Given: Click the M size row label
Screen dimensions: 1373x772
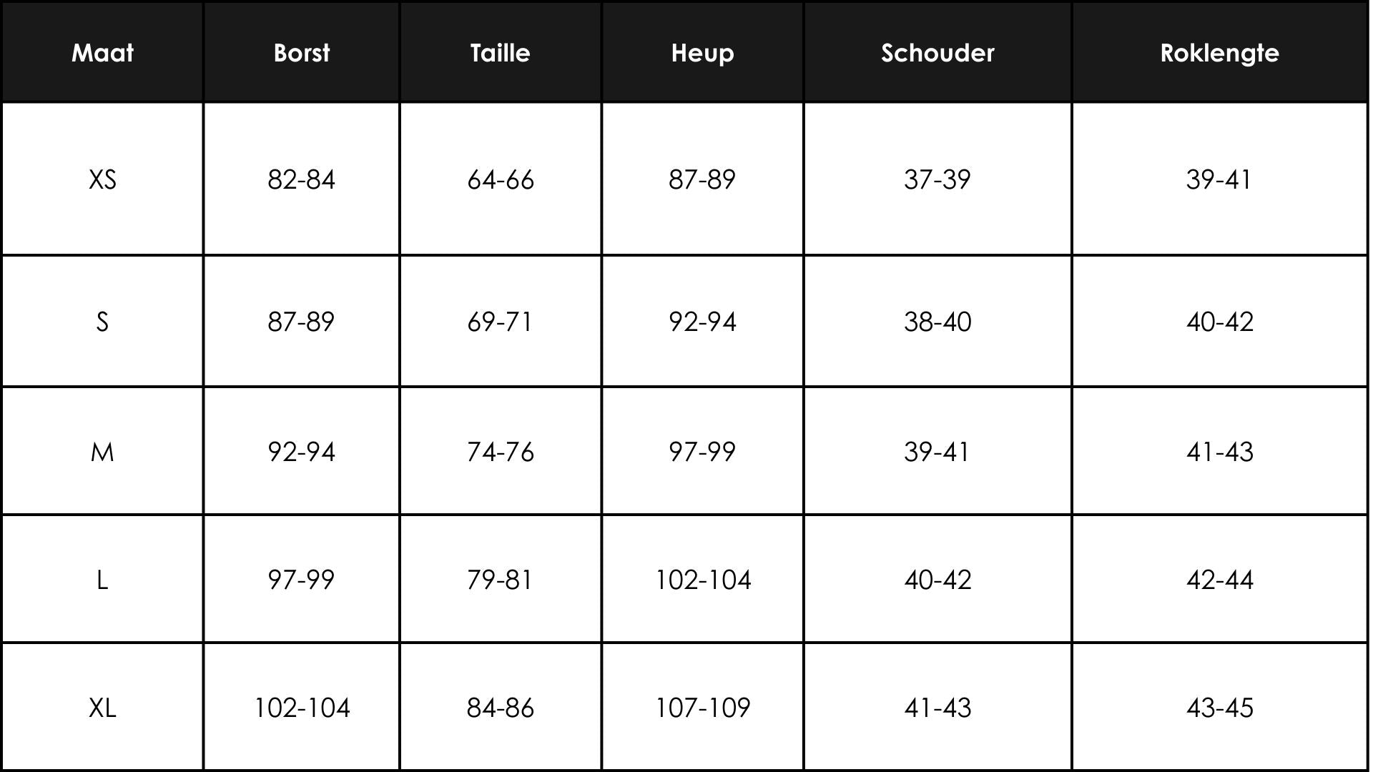Looking at the screenshot, I should pyautogui.click(x=102, y=452).
